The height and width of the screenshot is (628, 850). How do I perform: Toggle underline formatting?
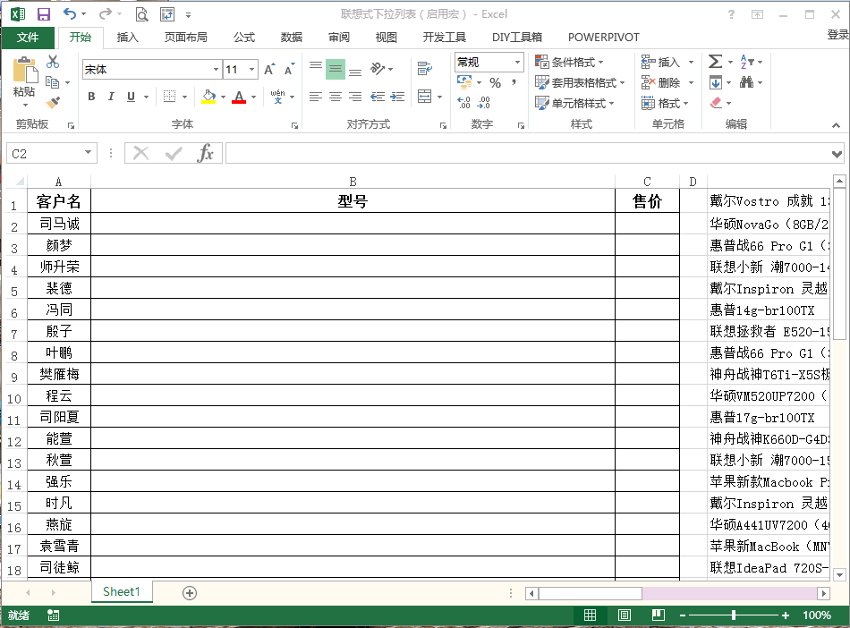131,97
